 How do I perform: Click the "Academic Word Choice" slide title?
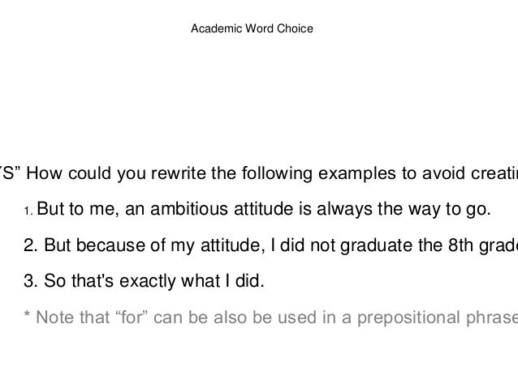[x=251, y=30]
